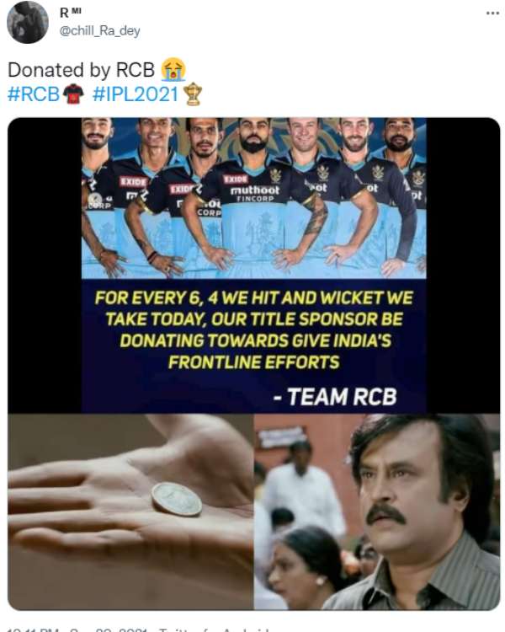
Task: Click the jersey emoji beside #RCB
Action: [73, 94]
